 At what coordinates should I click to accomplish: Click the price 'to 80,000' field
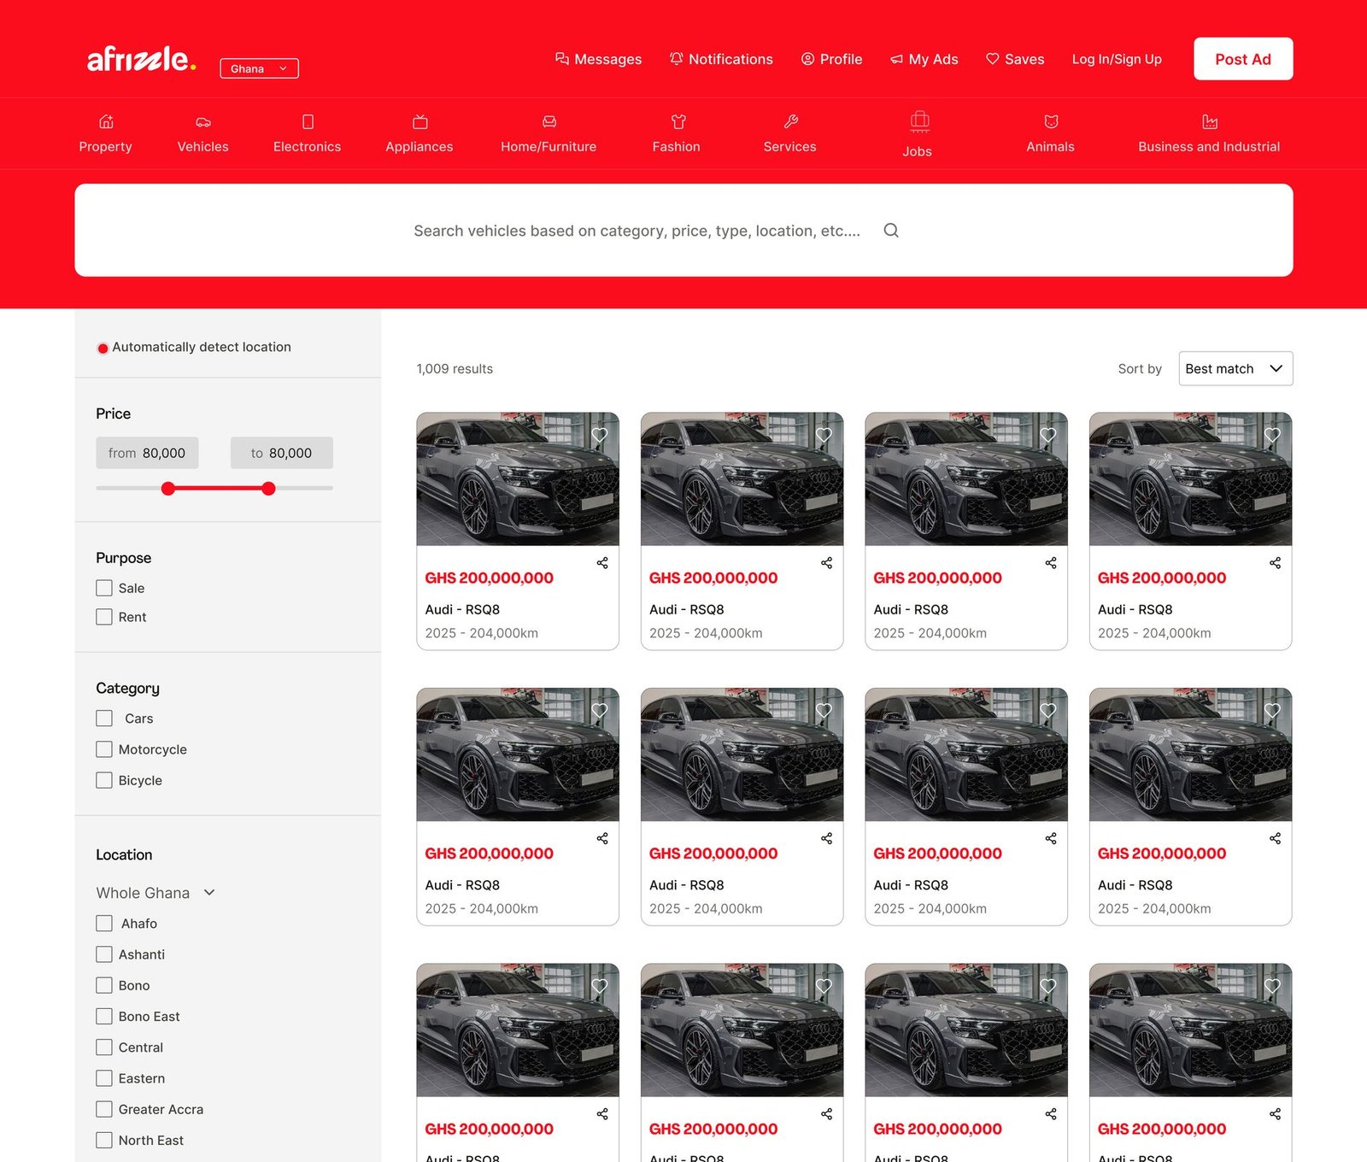282,453
